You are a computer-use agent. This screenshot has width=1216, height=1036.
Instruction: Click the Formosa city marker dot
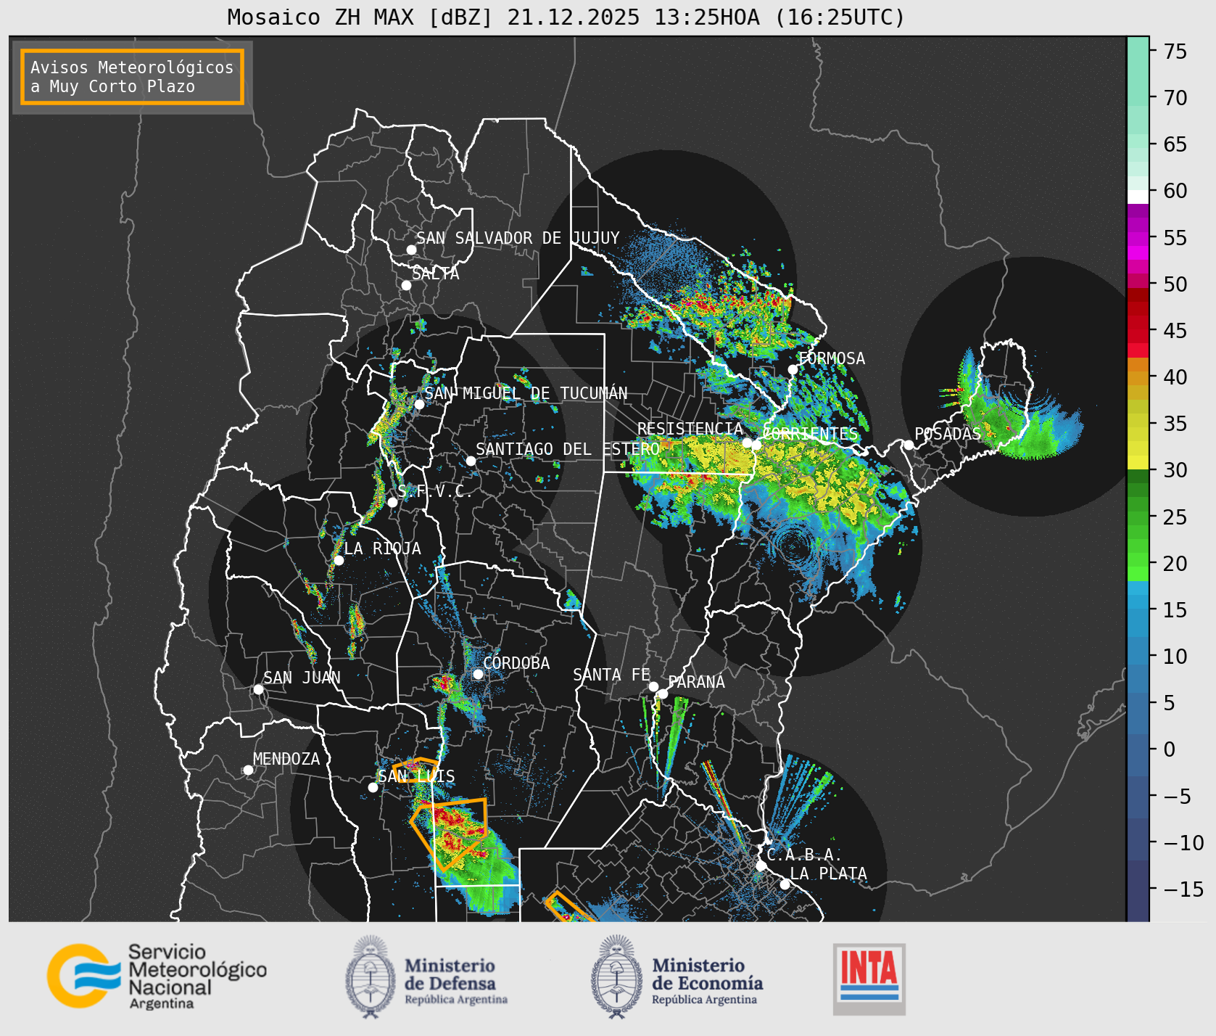pyautogui.click(x=793, y=369)
